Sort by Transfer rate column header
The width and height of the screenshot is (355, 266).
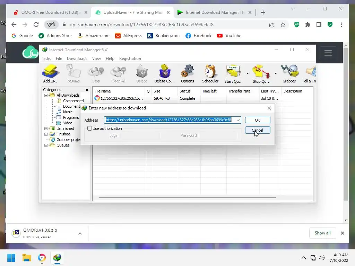[243, 91]
